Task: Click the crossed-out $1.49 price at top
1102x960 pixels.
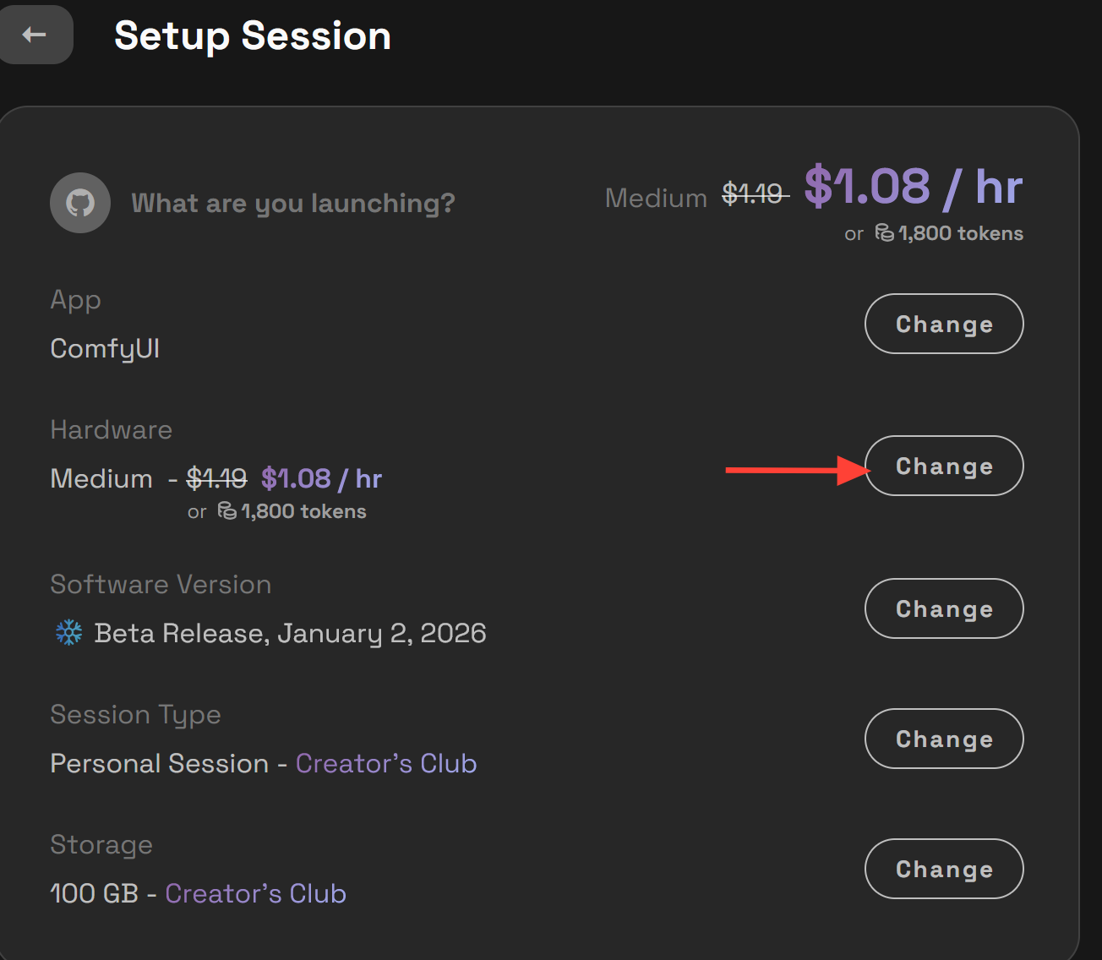Action: (x=753, y=194)
